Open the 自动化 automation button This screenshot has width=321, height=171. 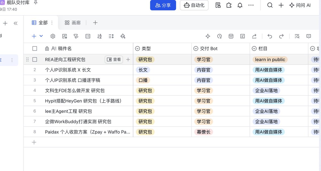point(194,5)
